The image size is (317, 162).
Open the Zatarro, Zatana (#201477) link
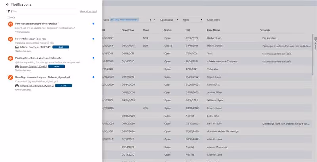33,66
